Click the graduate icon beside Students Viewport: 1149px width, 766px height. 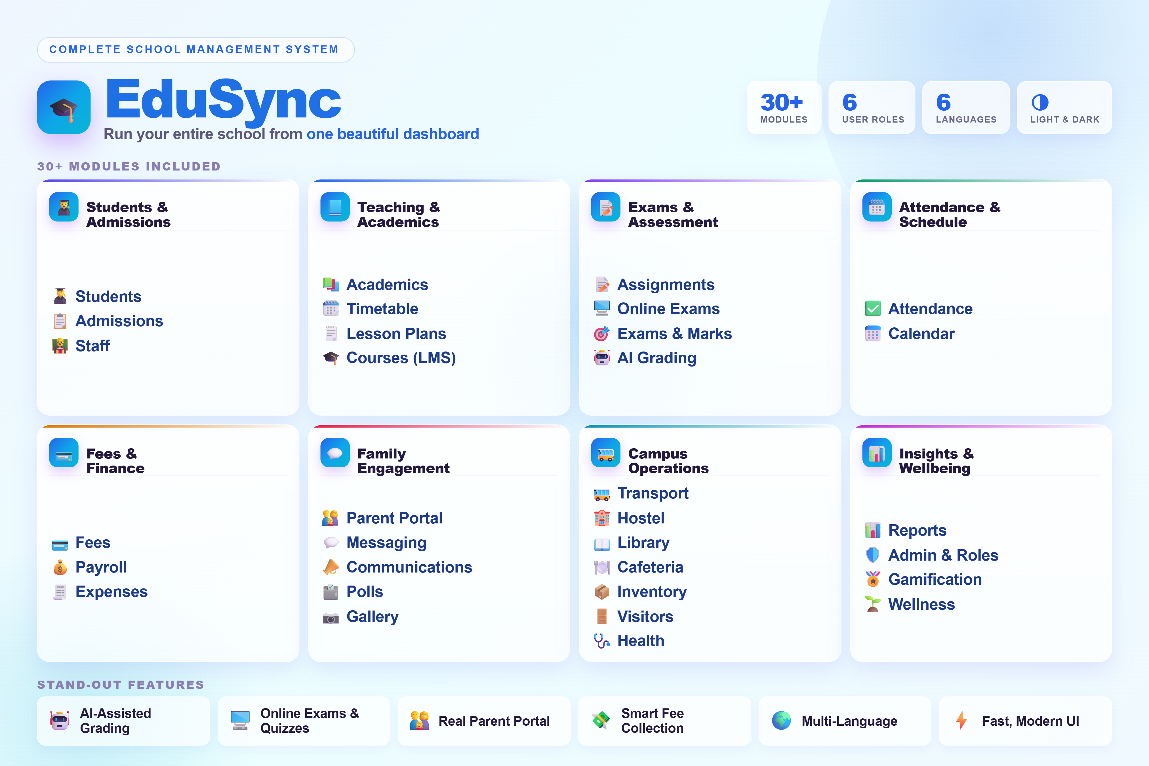point(60,296)
